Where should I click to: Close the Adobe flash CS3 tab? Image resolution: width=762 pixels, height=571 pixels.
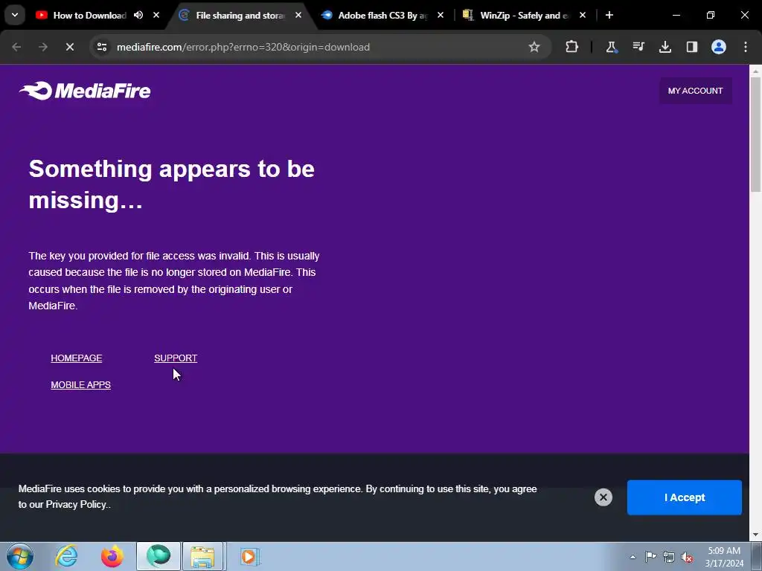point(441,15)
